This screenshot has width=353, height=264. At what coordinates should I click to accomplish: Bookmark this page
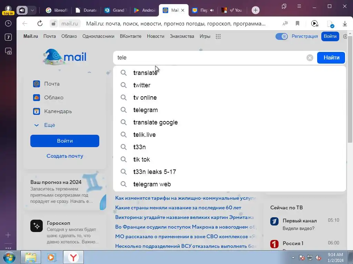coord(297,23)
